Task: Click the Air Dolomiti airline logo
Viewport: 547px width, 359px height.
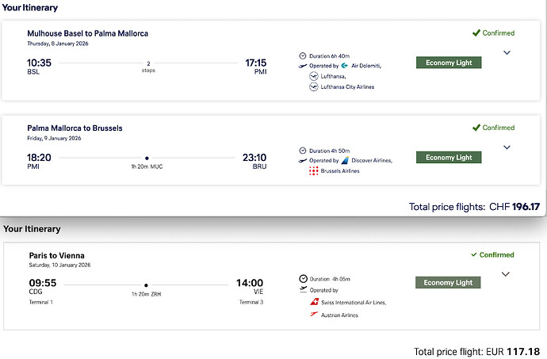Action: point(345,66)
